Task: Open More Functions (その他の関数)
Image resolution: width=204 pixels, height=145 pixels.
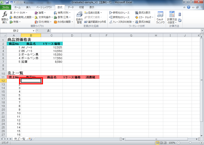Action: click(x=63, y=22)
